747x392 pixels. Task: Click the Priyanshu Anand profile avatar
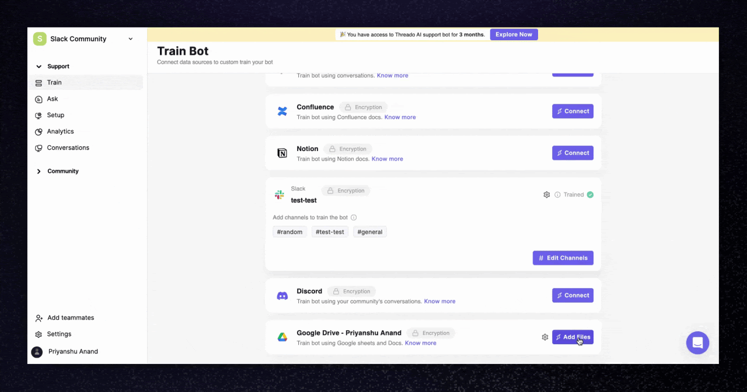tap(37, 352)
